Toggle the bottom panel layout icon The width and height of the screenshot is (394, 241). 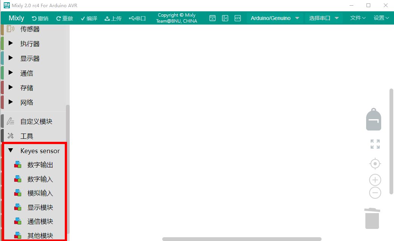coord(212,18)
